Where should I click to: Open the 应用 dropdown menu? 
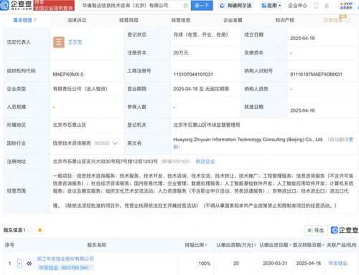pos(271,6)
